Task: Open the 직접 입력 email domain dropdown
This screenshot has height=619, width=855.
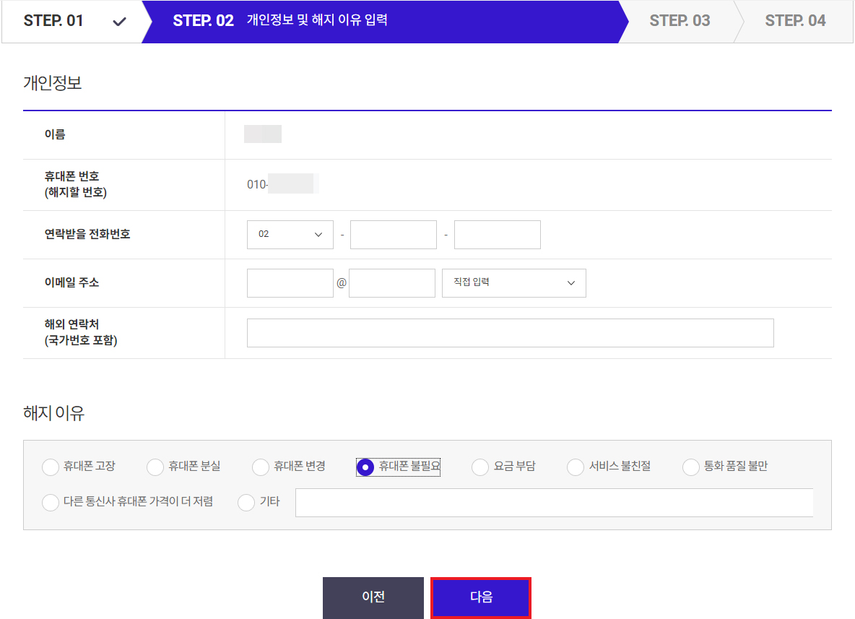Action: (x=513, y=282)
